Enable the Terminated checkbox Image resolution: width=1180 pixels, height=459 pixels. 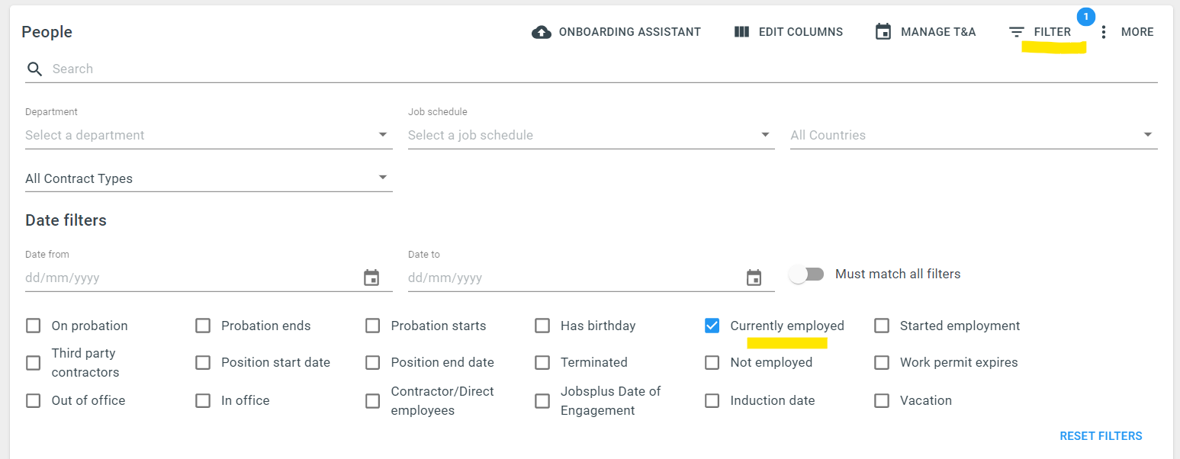coord(542,363)
